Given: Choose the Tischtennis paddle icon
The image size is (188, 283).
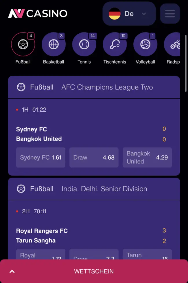Looking at the screenshot, I should [x=115, y=44].
